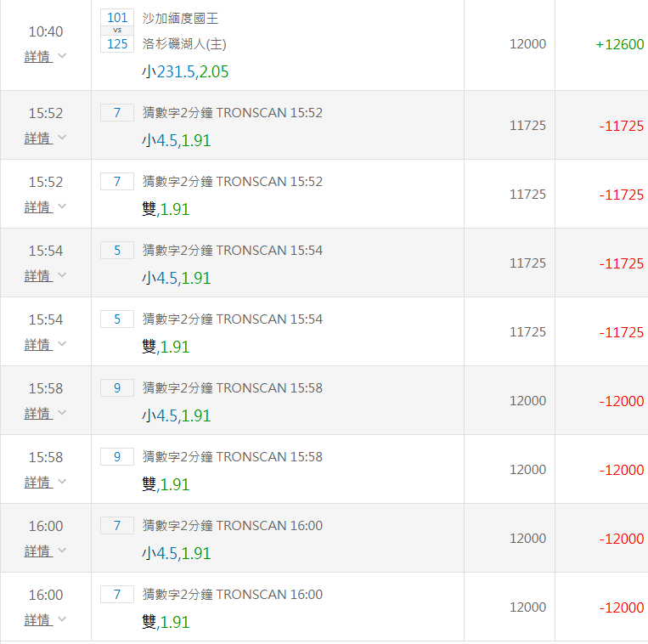Click the 101 score badge

(117, 18)
